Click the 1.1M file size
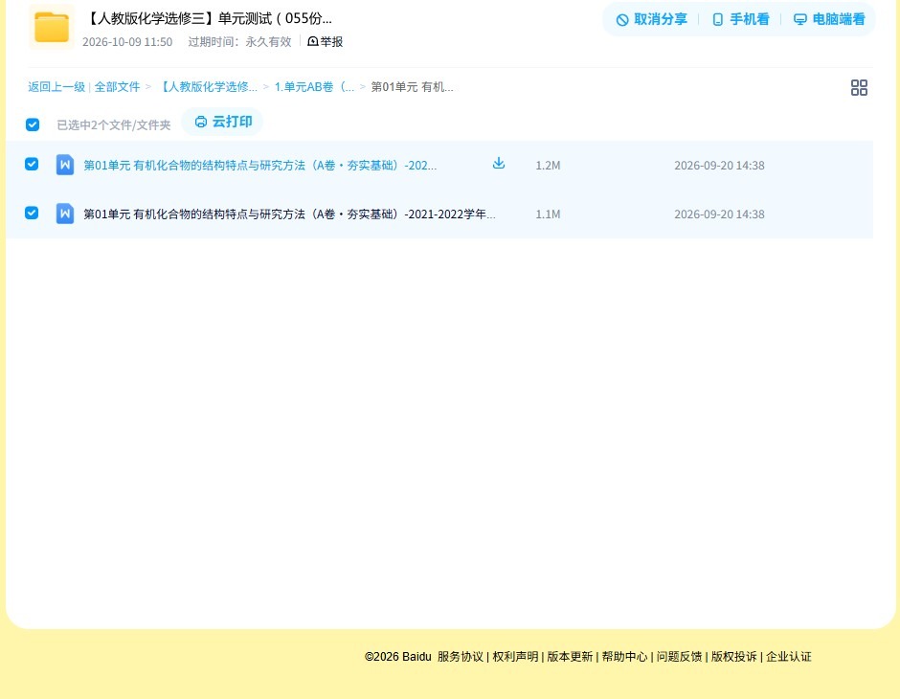The image size is (900, 699). [x=548, y=214]
